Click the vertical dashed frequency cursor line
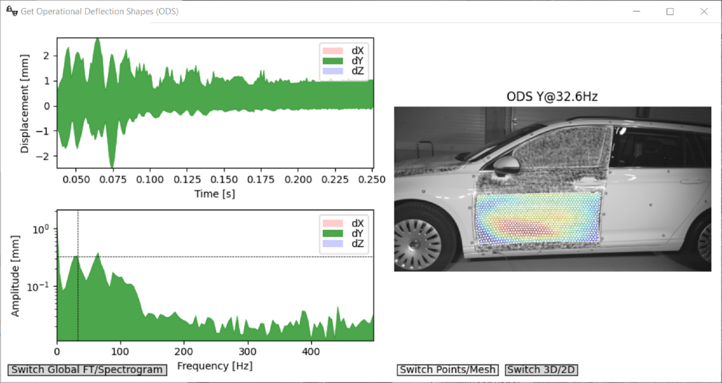The image size is (722, 383). [x=78, y=234]
